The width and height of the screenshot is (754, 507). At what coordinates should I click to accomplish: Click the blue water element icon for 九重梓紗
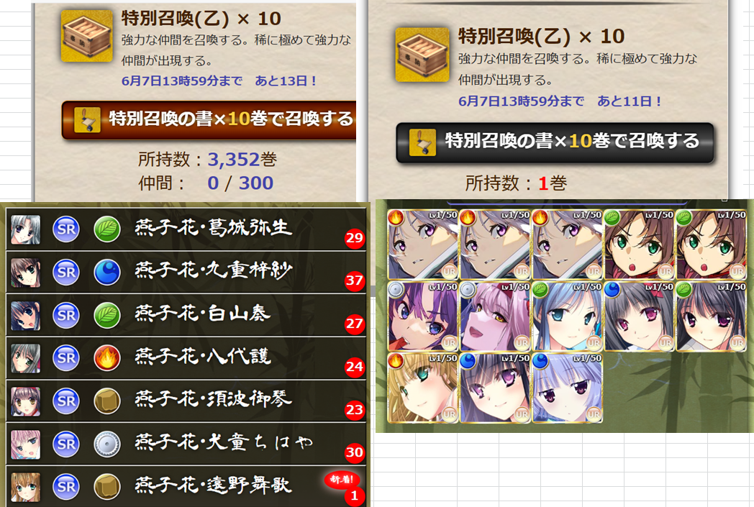pyautogui.click(x=106, y=272)
